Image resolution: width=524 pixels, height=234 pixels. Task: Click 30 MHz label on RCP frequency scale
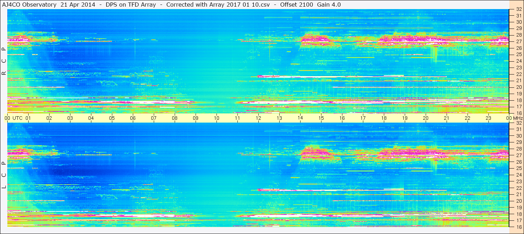click(518, 22)
